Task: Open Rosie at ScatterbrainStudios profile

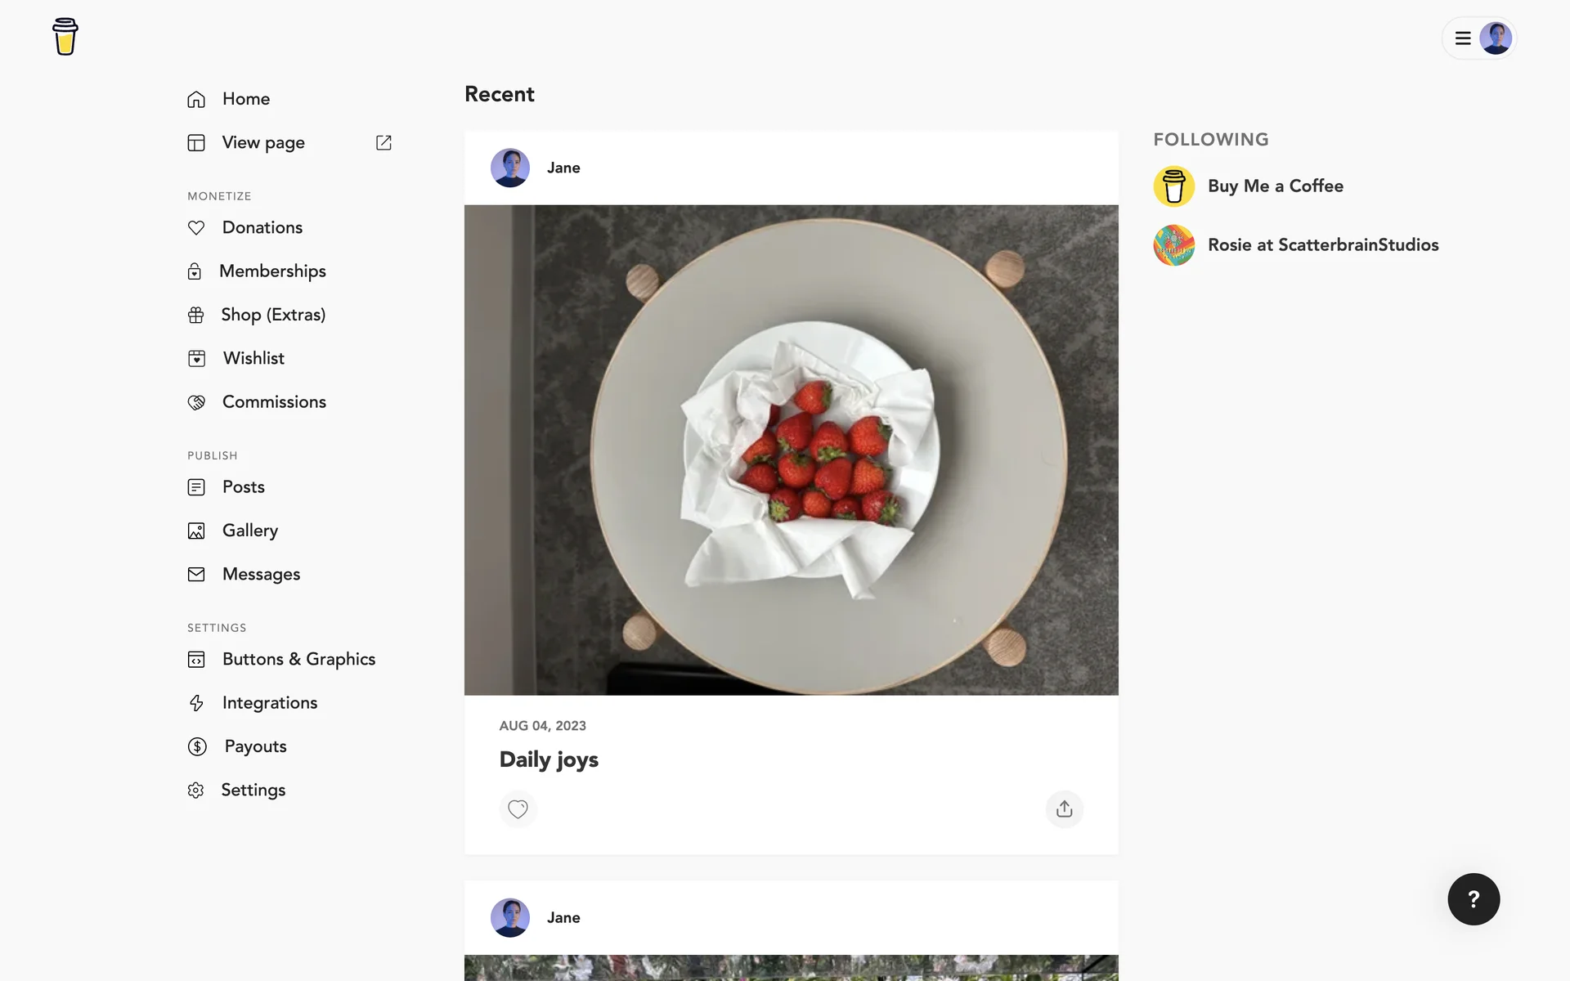Action: click(1322, 245)
